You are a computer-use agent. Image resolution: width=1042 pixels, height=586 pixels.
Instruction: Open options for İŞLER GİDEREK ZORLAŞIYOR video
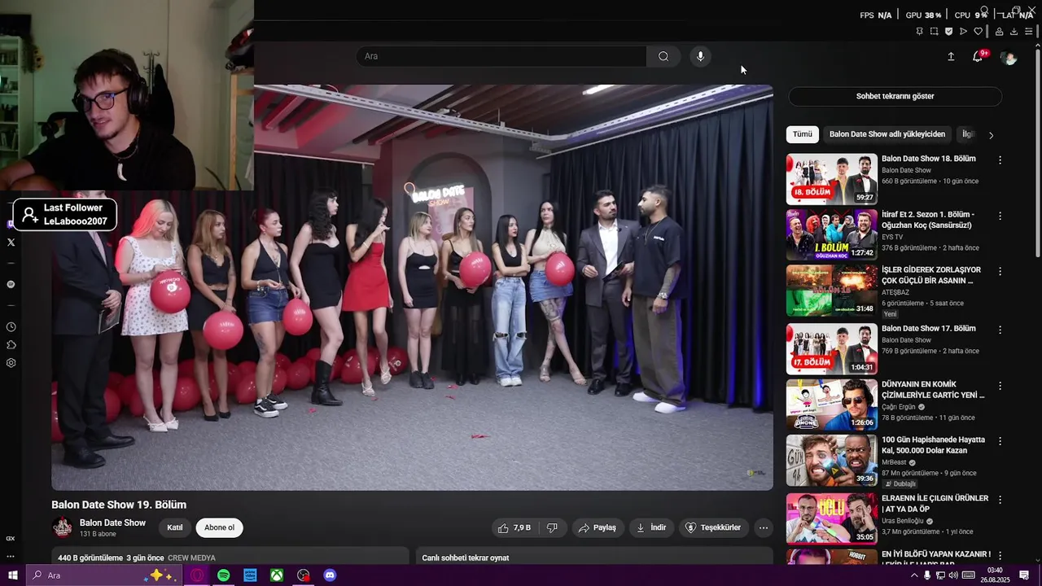coord(1000,271)
